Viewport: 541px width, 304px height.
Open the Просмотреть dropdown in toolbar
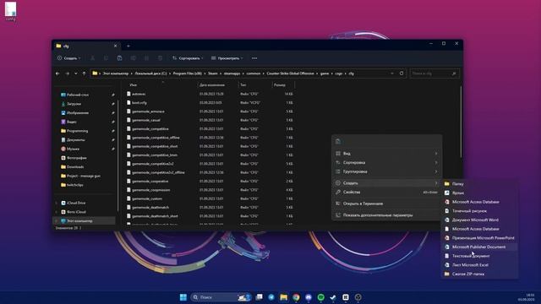click(x=227, y=58)
